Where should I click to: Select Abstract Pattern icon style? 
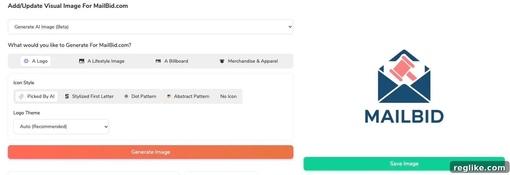click(x=188, y=97)
